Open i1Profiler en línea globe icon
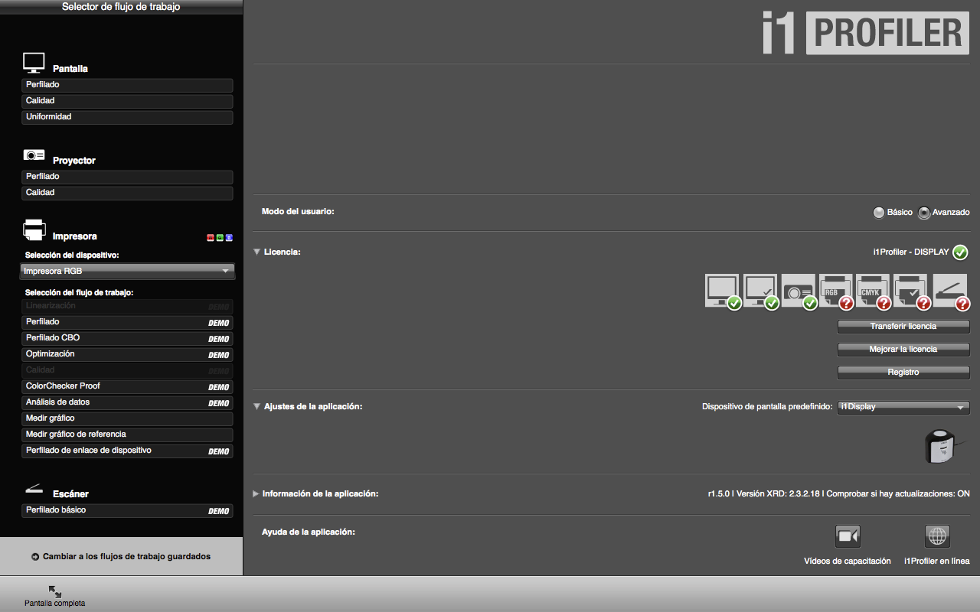Viewport: 980px width, 612px height. [x=937, y=535]
